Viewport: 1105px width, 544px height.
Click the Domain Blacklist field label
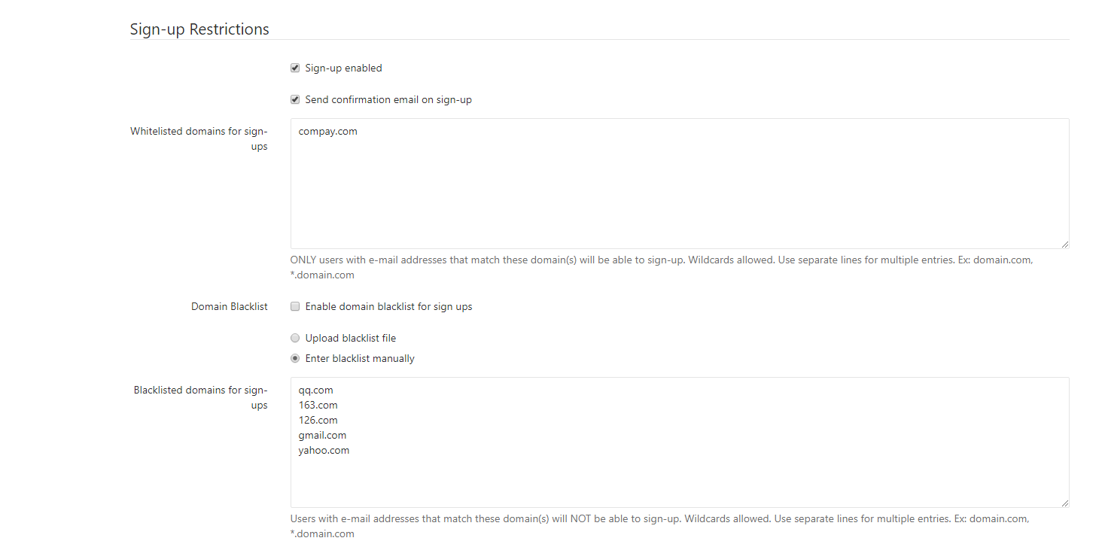coord(229,307)
